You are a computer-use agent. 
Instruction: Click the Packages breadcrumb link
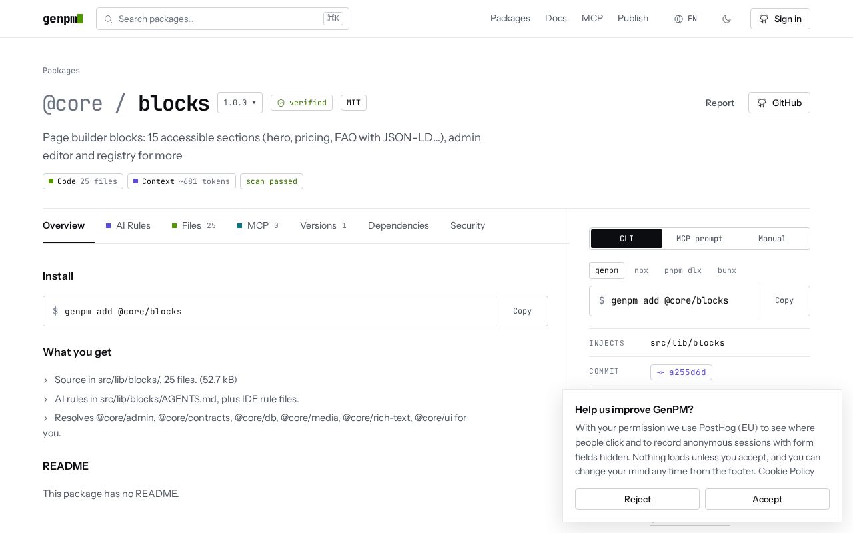61,71
